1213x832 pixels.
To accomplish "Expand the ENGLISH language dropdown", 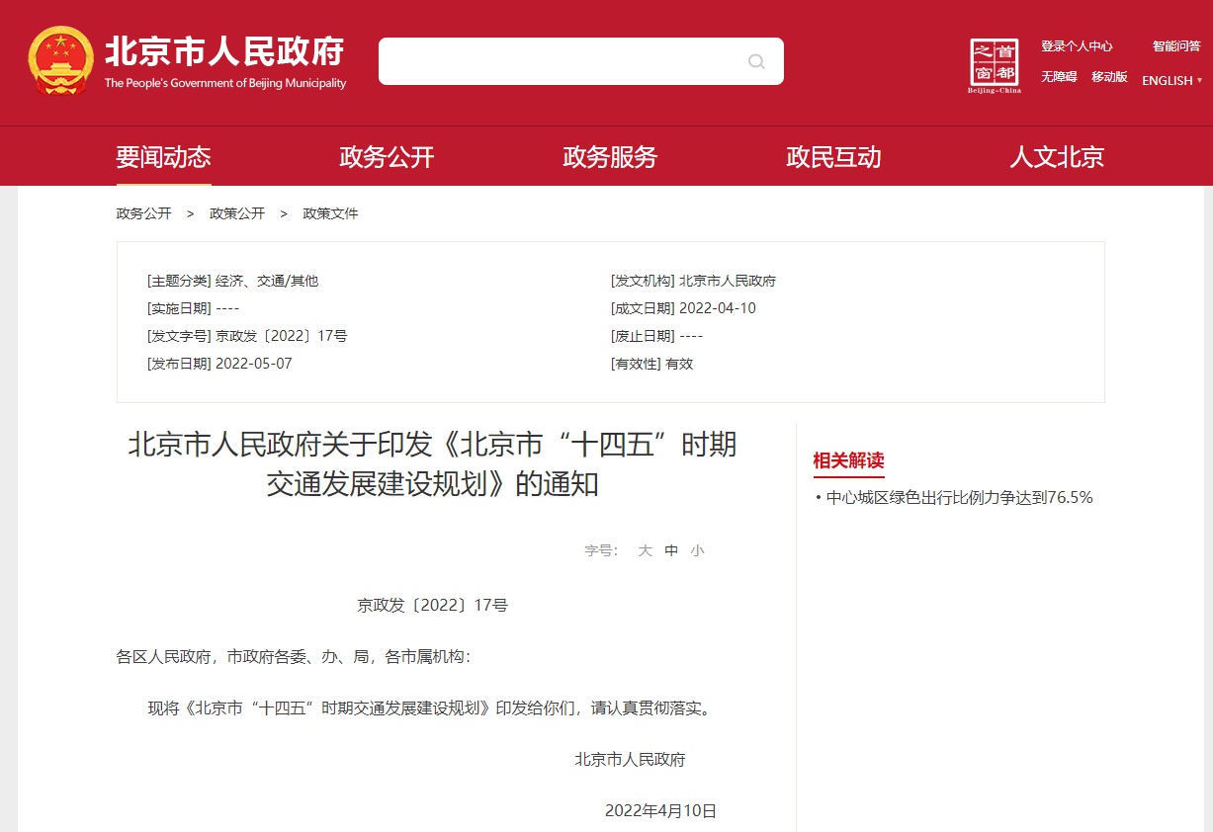I will click(1171, 81).
